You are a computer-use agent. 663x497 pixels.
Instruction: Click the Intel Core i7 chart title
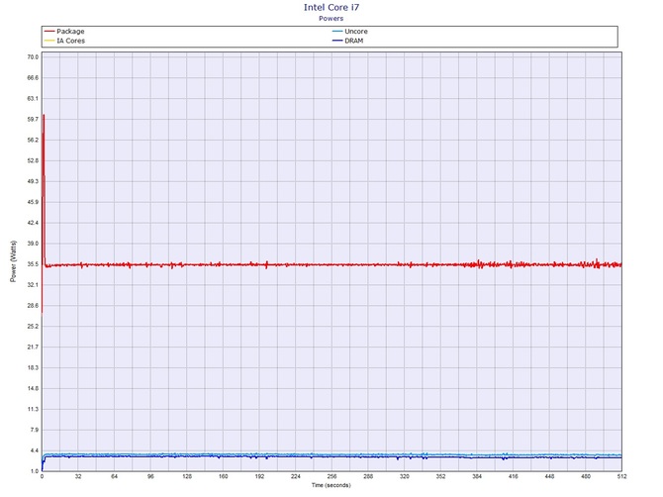331,7
